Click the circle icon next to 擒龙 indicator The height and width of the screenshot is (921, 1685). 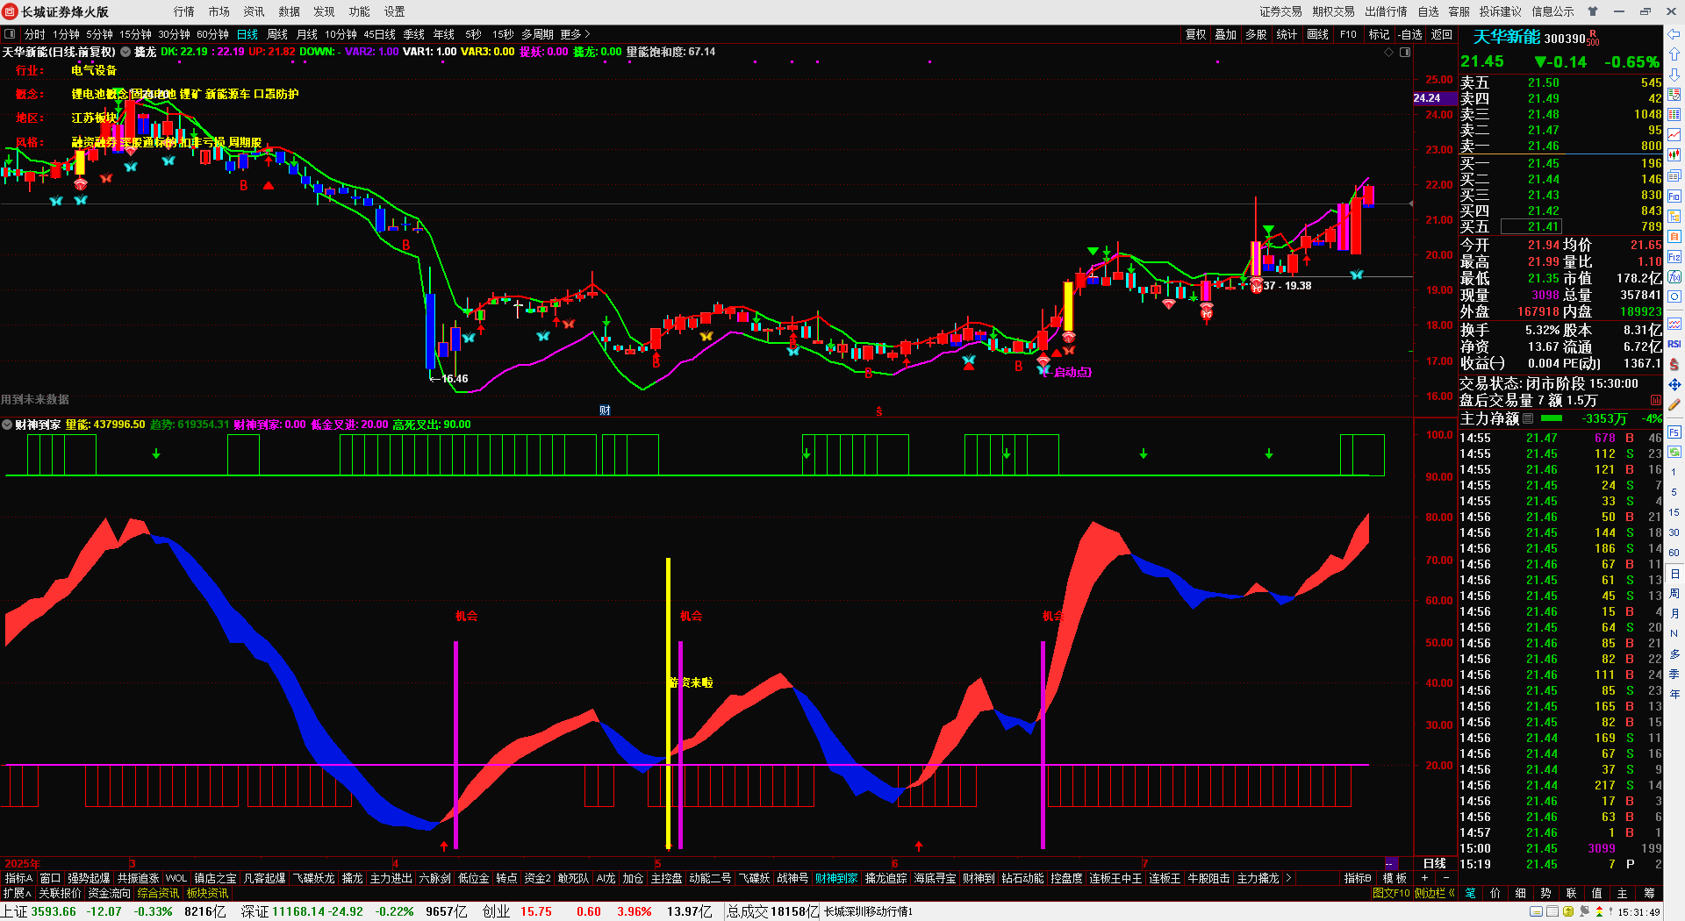click(x=125, y=52)
